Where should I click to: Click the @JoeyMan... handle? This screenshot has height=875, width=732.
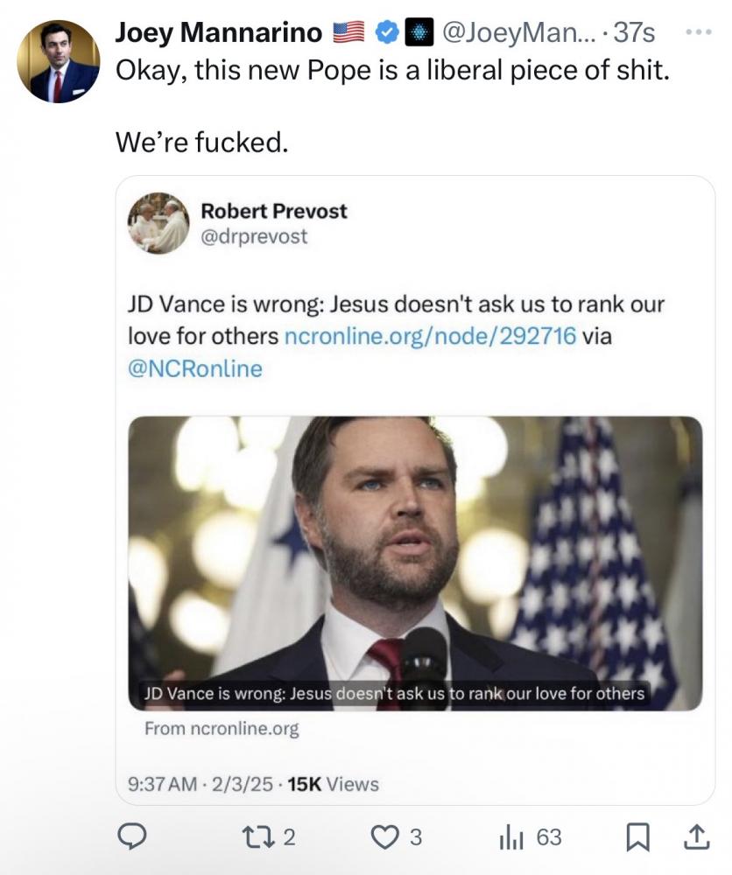(520, 33)
